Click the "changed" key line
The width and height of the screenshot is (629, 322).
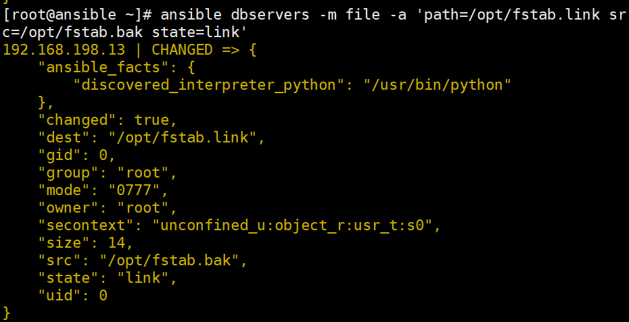(x=107, y=120)
